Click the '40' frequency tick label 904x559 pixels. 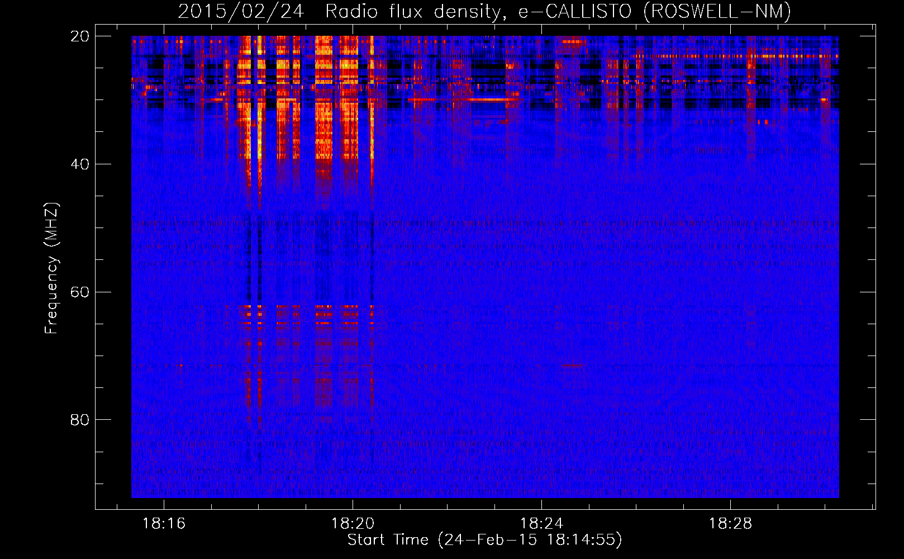(x=80, y=164)
